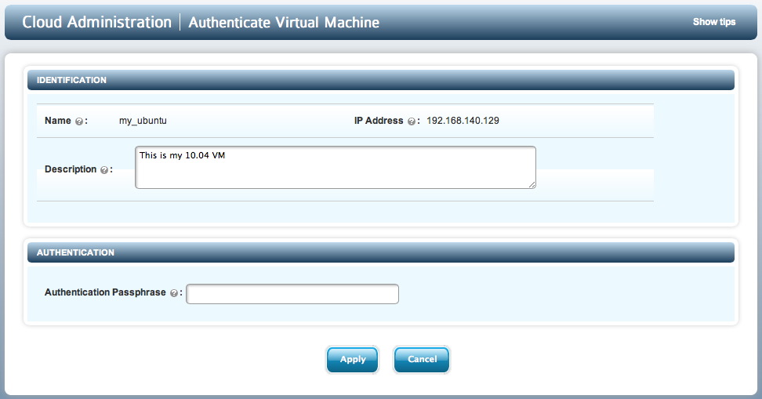Click the Apply button
762x399 pixels.
pyautogui.click(x=352, y=360)
